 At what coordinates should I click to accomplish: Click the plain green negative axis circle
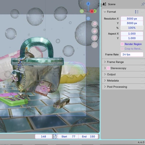82,11
